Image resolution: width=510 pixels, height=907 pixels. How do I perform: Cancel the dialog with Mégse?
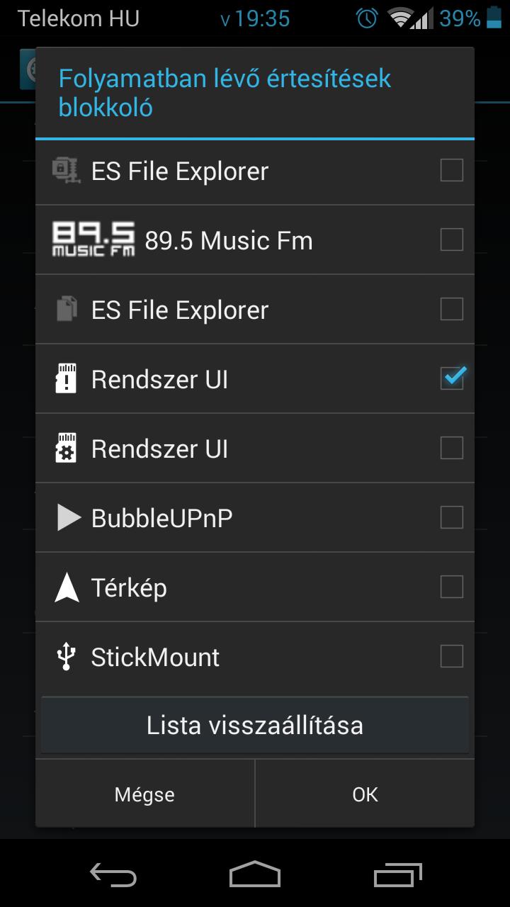(x=144, y=794)
